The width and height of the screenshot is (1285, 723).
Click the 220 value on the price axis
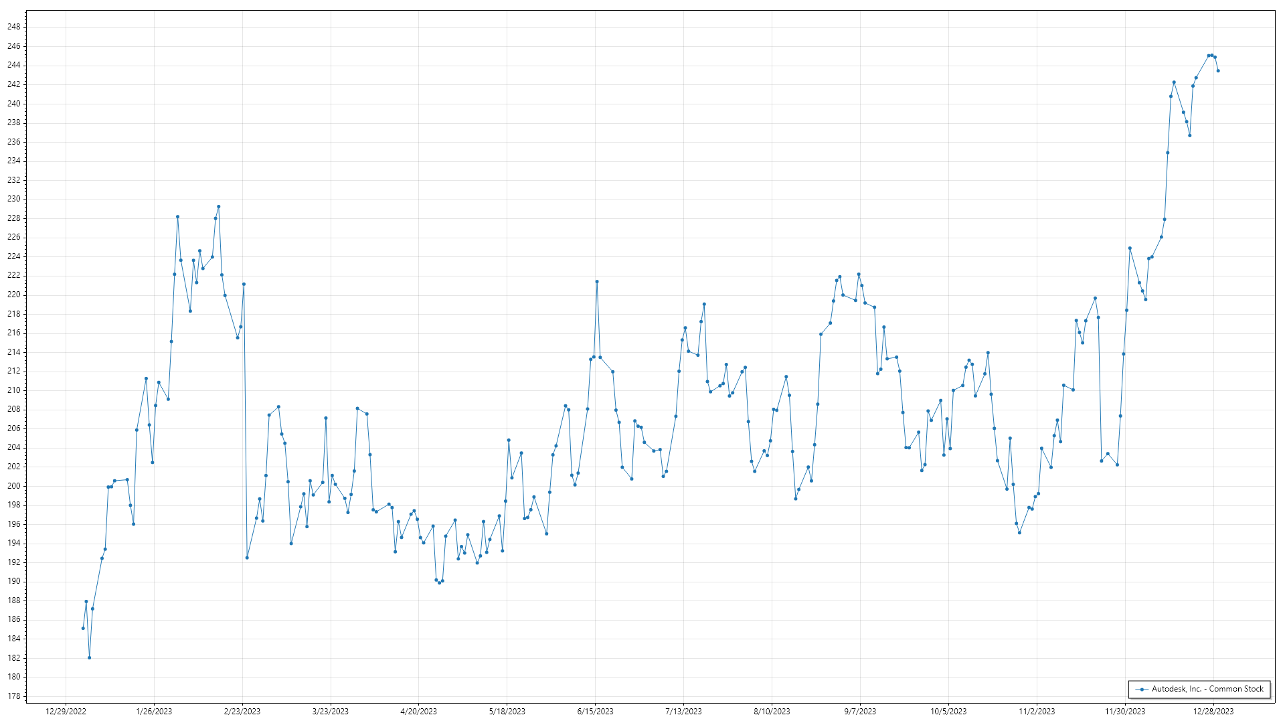click(x=14, y=295)
